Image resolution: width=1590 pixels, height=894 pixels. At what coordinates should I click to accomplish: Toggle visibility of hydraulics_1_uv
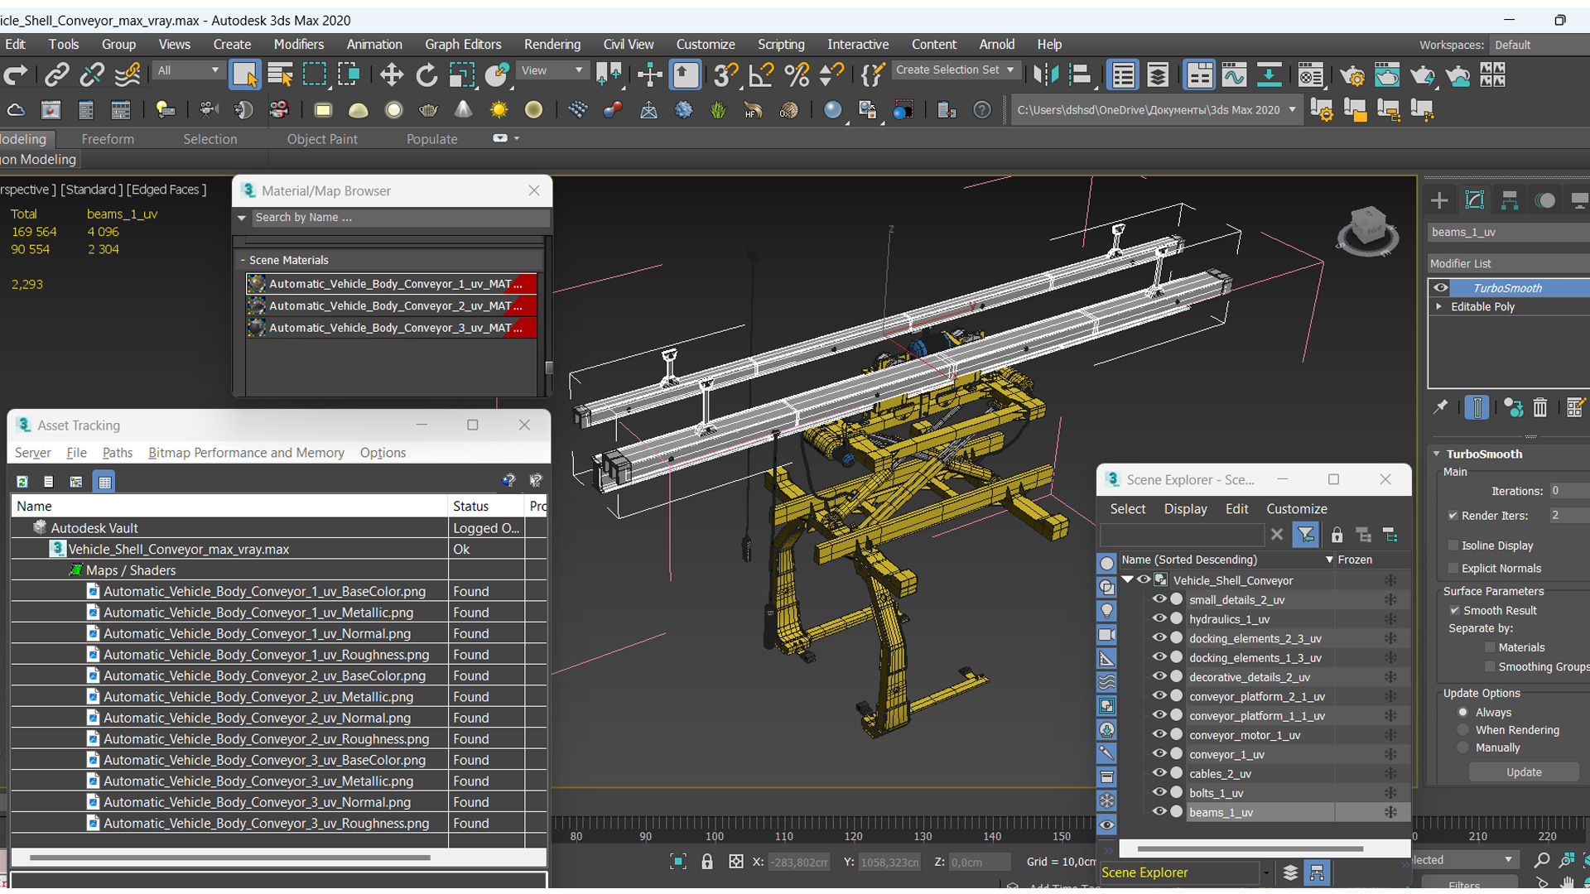pyautogui.click(x=1159, y=619)
